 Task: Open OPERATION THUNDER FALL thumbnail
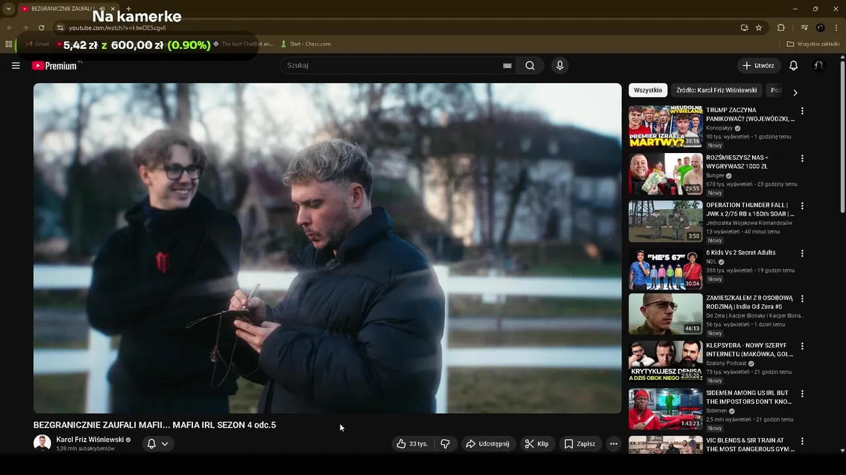tap(666, 221)
